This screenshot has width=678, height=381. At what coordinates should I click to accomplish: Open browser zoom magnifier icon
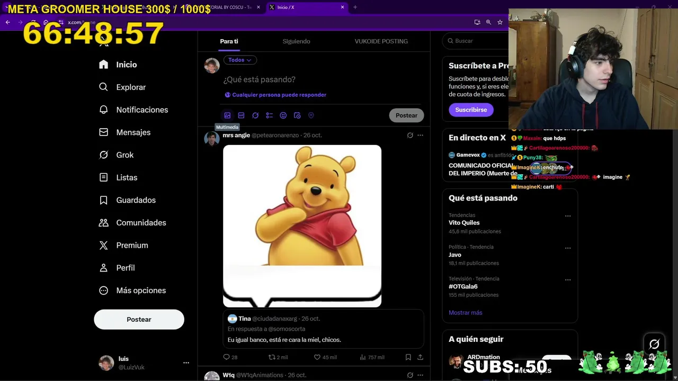[488, 22]
